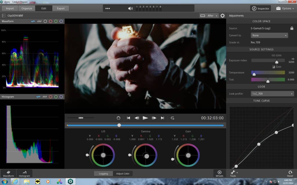The image size is (297, 185).
Task: Toggle the Histogram scope button in bottom bar
Action: (x=24, y=173)
